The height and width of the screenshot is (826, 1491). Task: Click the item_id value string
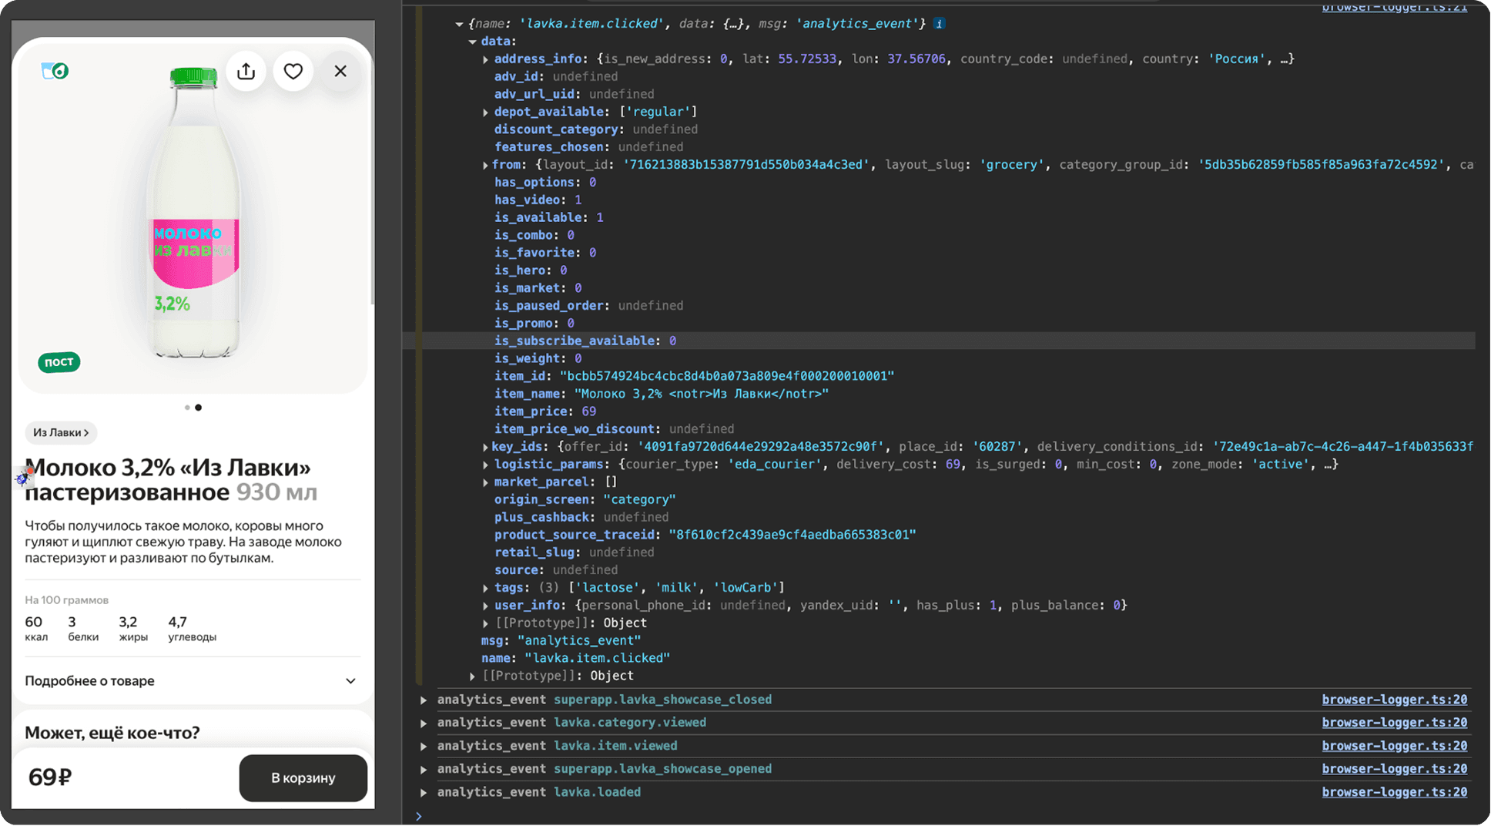pyautogui.click(x=726, y=376)
